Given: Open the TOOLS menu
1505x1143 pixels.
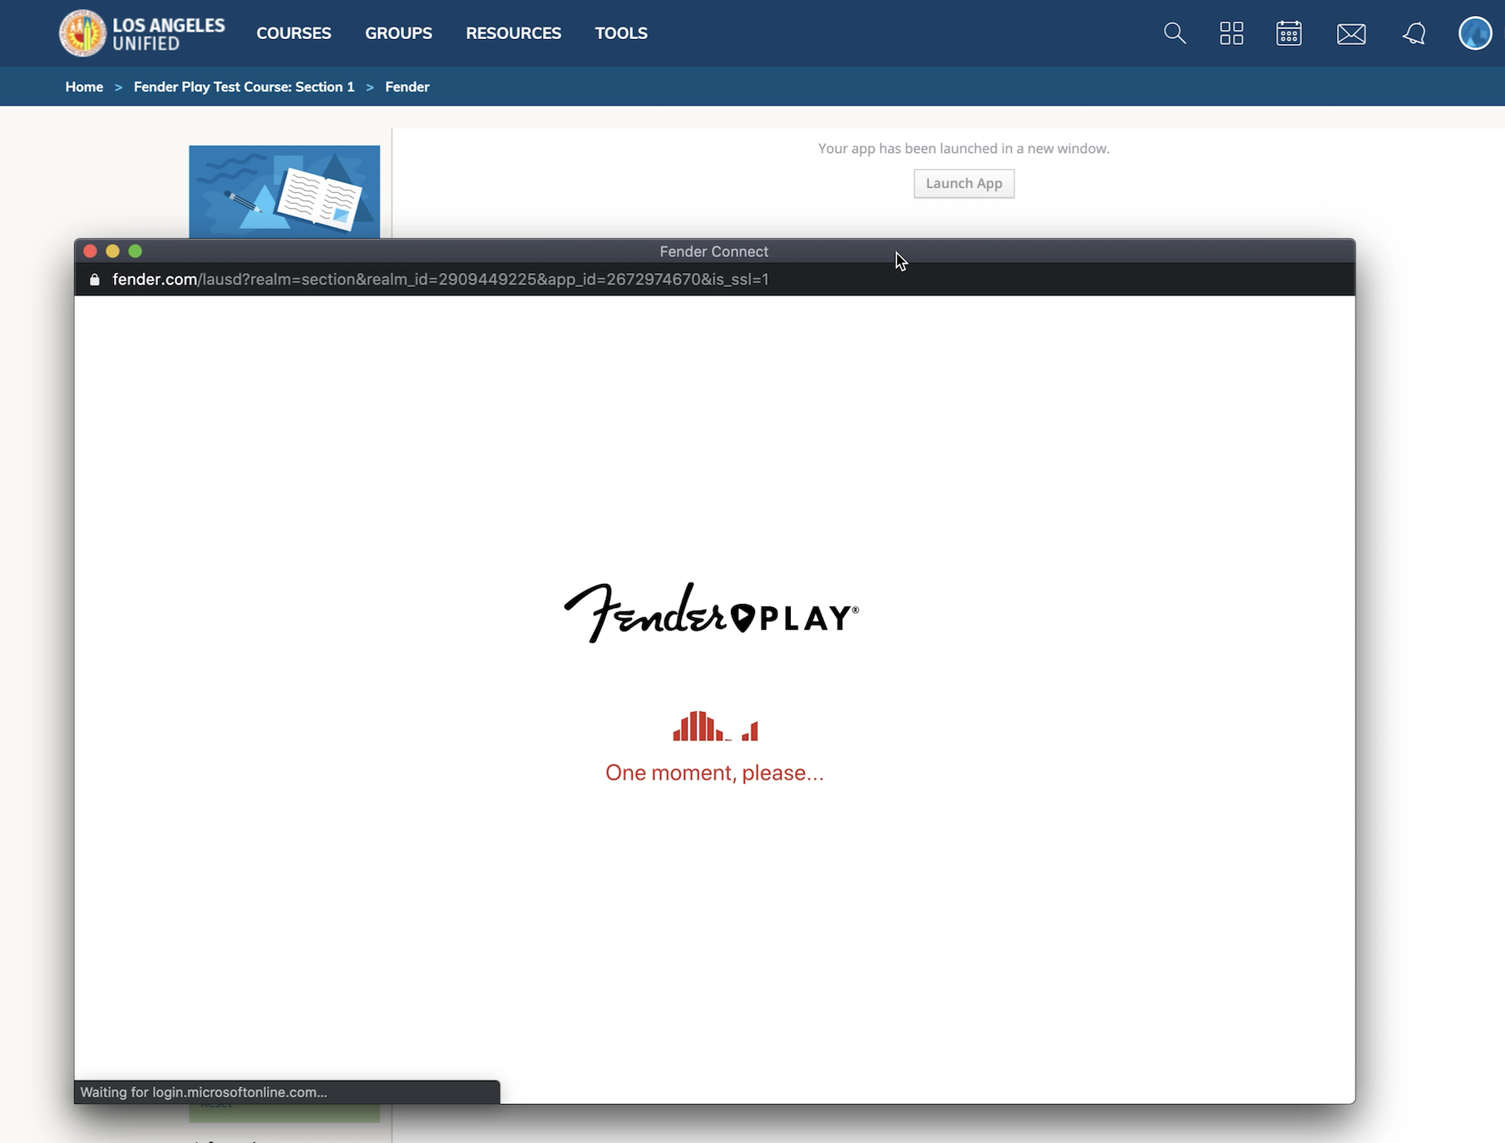Looking at the screenshot, I should pyautogui.click(x=621, y=33).
